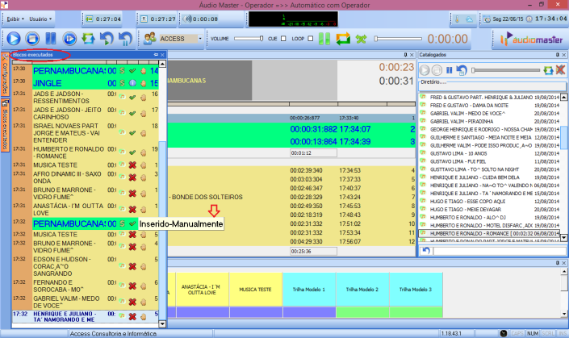569x338 pixels.
Task: Click the hand icon on the JINGLE row
Action: point(144,83)
